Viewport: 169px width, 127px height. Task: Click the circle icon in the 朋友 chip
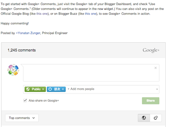(x=50, y=89)
